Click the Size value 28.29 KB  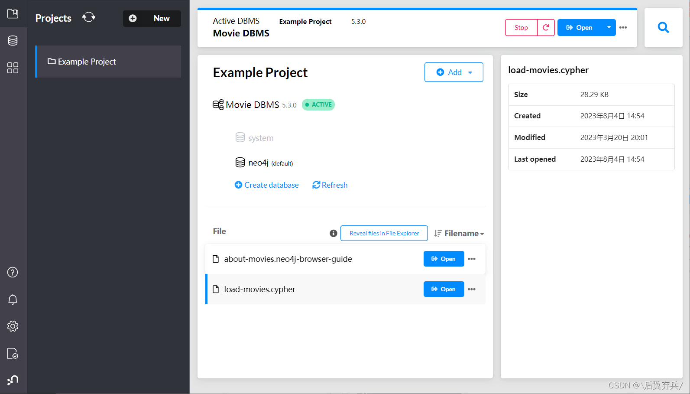point(594,94)
